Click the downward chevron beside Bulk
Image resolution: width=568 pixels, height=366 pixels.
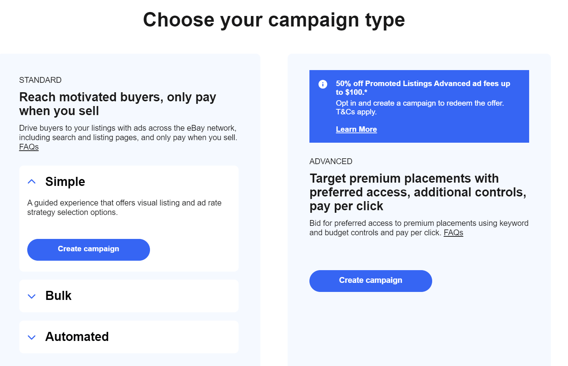point(31,296)
